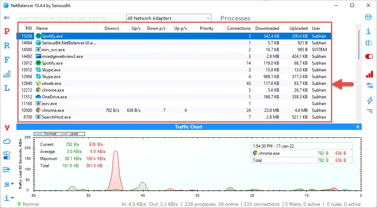Click the double toggle switches sidebar icon
This screenshot has width=377, height=208.
(7, 155)
